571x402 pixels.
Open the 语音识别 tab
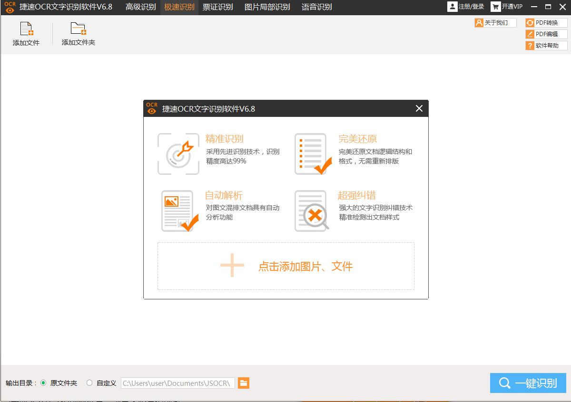point(316,7)
